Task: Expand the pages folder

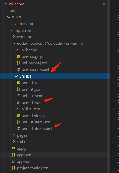Action: [14, 135]
